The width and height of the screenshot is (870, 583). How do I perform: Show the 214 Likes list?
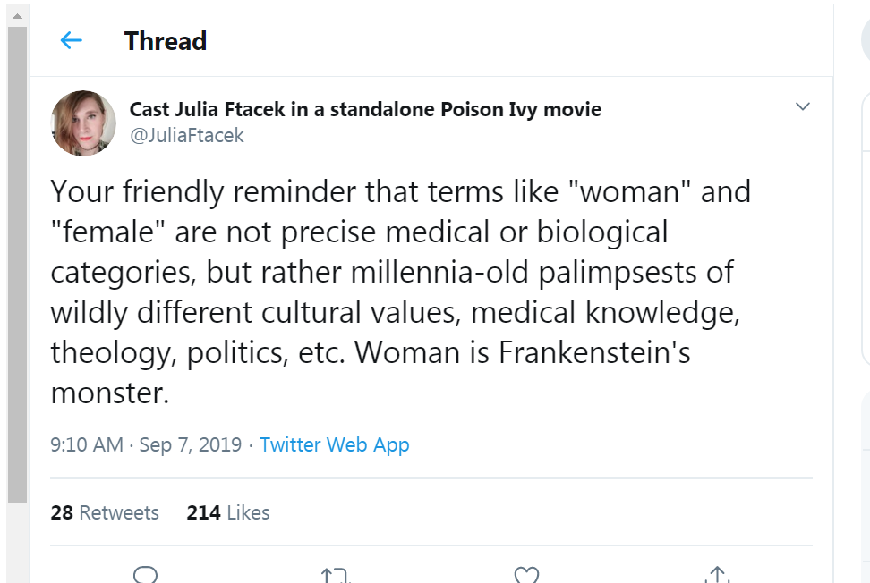(x=227, y=512)
